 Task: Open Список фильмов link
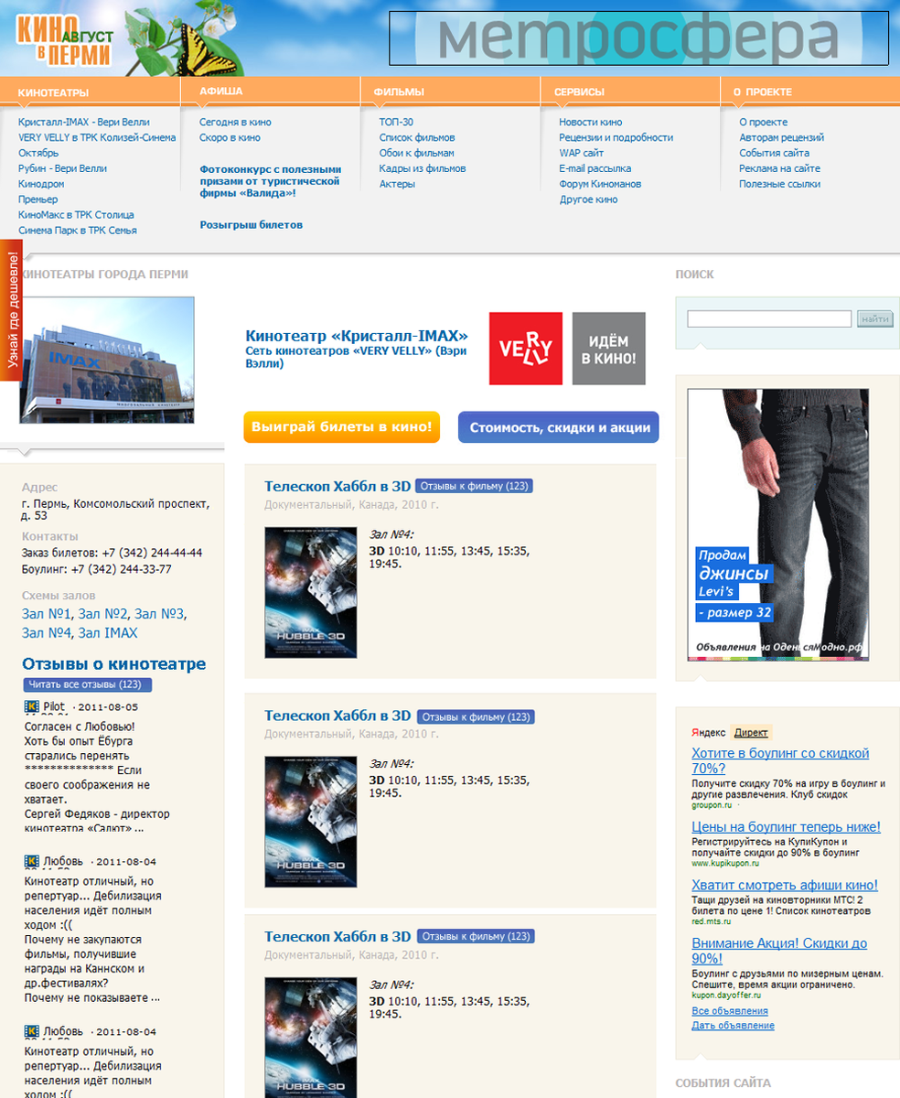[417, 137]
